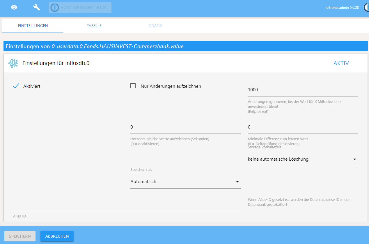Toggle the Aktiviert checkbox
Screen dimensions: 369x244
tap(16, 86)
